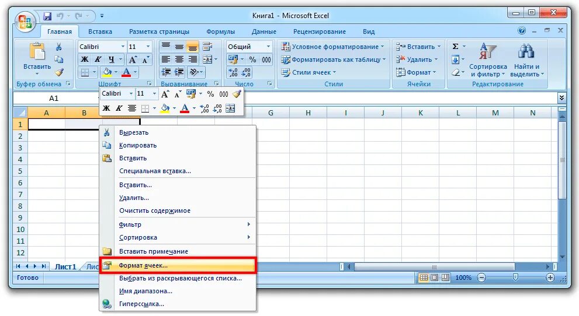Expand Условное форматирование dropdown
Screen dimensions: 579x316
[x=383, y=47]
